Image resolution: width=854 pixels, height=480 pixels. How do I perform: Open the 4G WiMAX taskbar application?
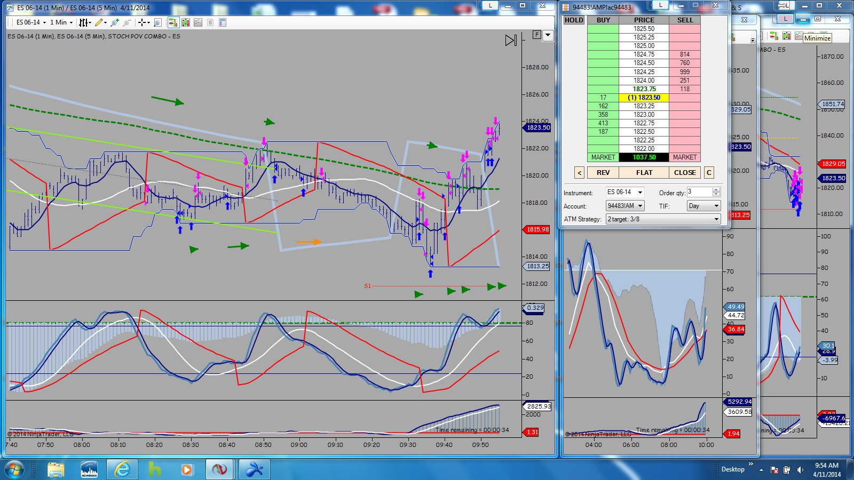pyautogui.click(x=89, y=469)
